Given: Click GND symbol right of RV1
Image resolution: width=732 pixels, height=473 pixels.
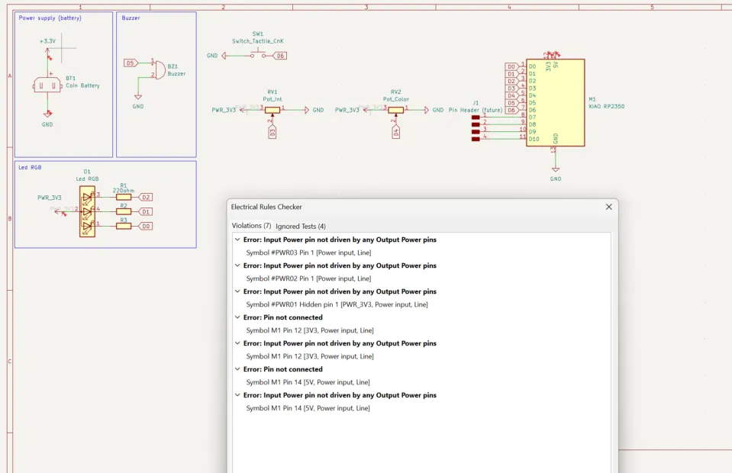Looking at the screenshot, I should (307, 110).
